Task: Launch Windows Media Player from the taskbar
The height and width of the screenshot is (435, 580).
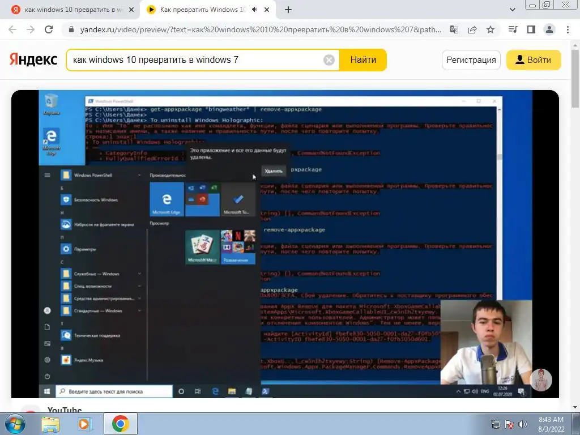Action: point(84,424)
